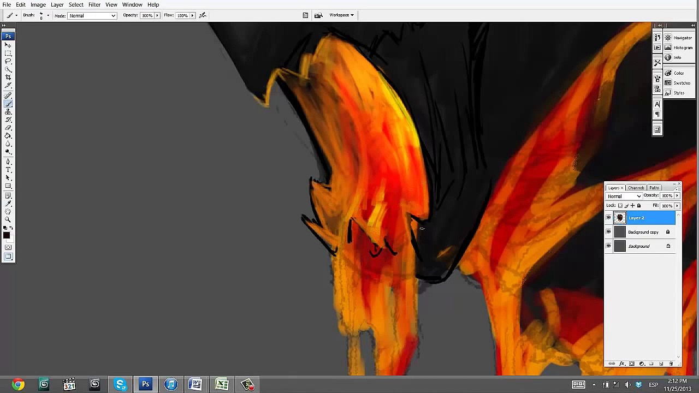Open layer Fill slider arrow
This screenshot has height=393, width=699.
point(677,206)
